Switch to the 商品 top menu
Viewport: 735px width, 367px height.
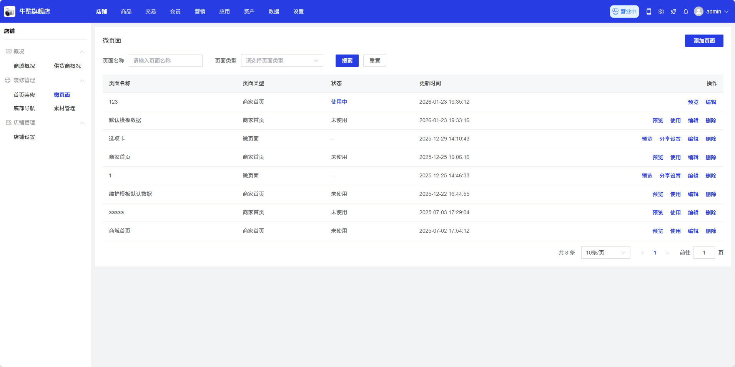tap(126, 12)
